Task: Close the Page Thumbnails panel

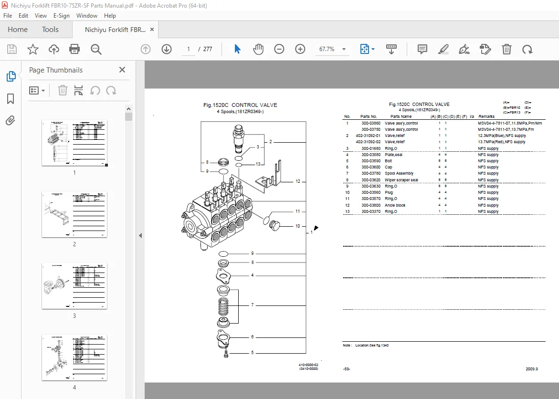Action: tap(122, 70)
